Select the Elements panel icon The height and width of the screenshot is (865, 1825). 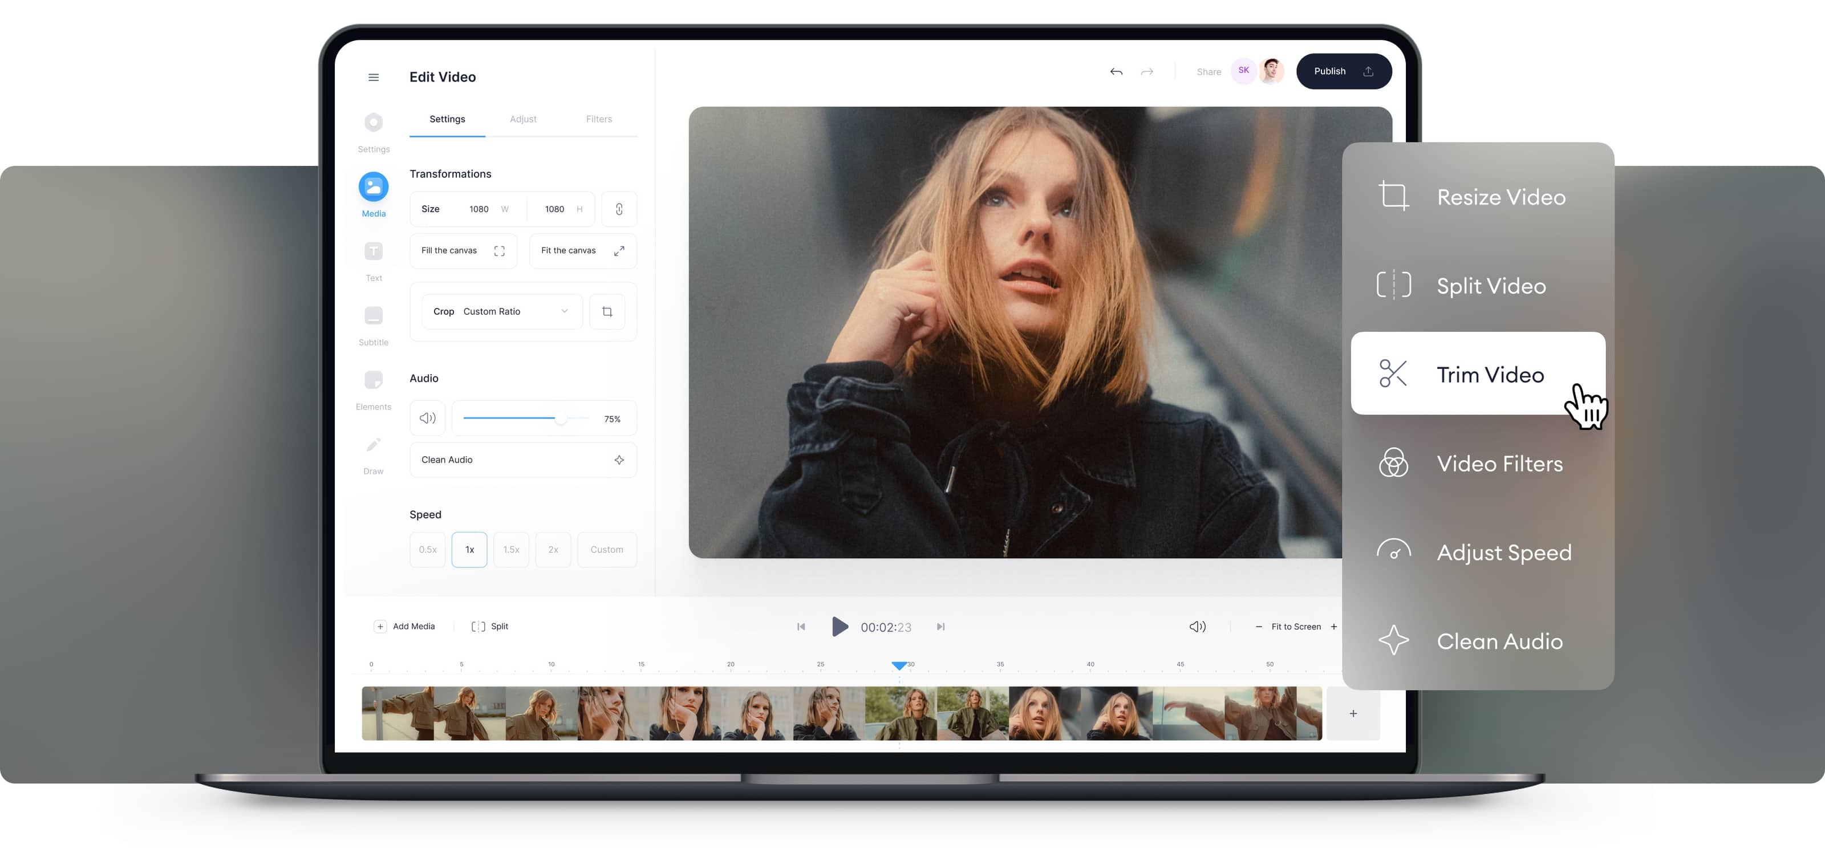tap(374, 380)
